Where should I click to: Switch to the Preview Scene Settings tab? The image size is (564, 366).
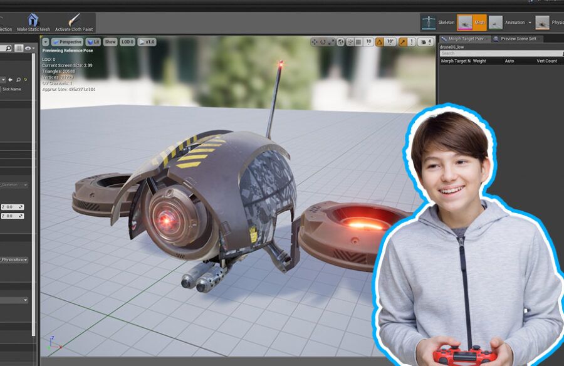(517, 39)
